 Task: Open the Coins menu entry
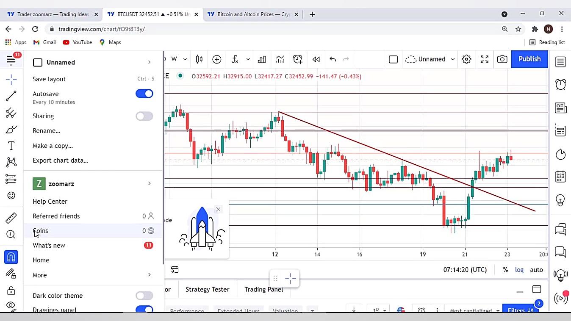pyautogui.click(x=93, y=231)
